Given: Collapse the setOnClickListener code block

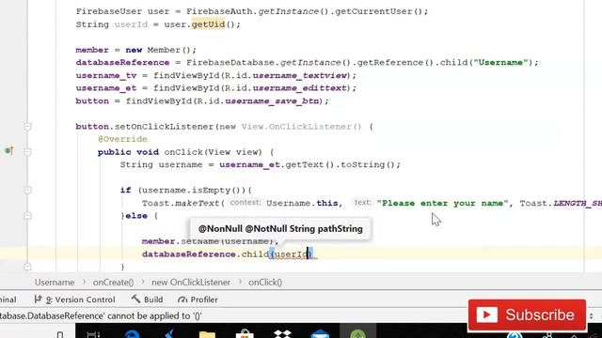Looking at the screenshot, I should click(x=27, y=127).
